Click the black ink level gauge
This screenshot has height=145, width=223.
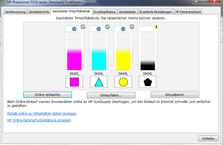[148, 51]
